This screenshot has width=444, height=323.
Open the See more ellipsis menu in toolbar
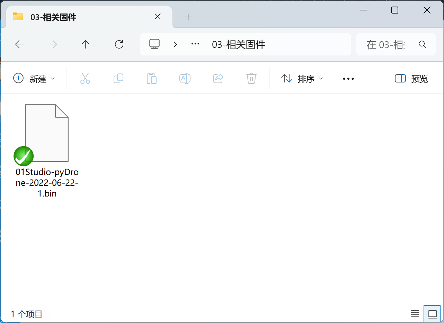(348, 79)
